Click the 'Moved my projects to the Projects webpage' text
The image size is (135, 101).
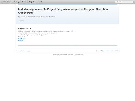pos(36,17)
